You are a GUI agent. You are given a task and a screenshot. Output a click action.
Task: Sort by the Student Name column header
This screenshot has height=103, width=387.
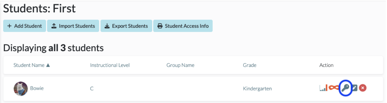[29, 65]
